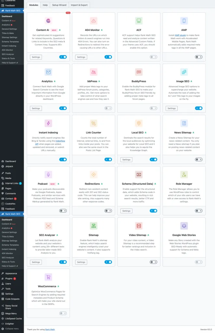Open Settings for the Local SEO module
This screenshot has width=215, height=333.
[x=127, y=160]
